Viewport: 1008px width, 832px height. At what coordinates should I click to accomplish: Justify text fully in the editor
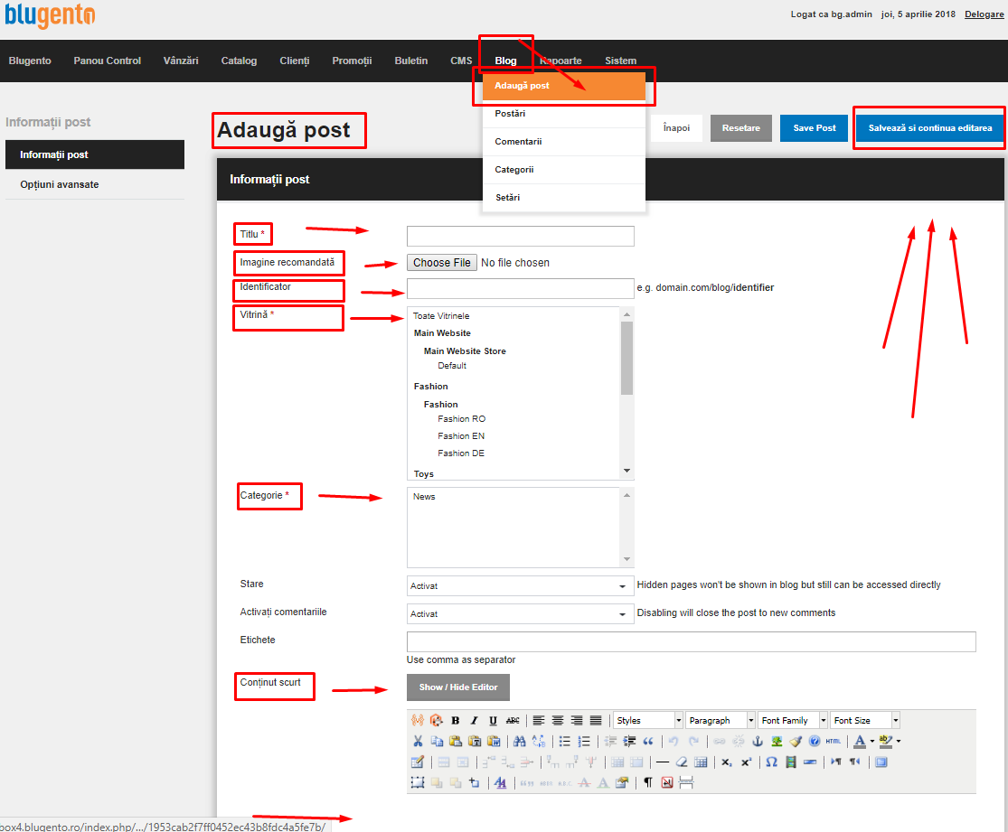[x=596, y=720]
